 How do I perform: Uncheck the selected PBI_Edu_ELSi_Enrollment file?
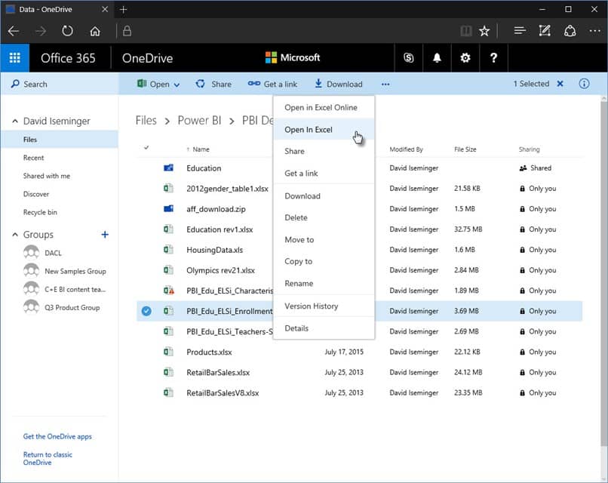pyautogui.click(x=146, y=311)
